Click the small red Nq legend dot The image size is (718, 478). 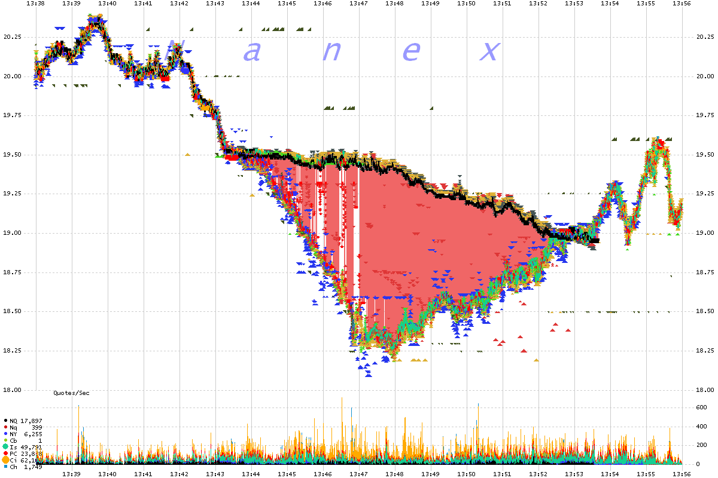[x=5, y=427]
